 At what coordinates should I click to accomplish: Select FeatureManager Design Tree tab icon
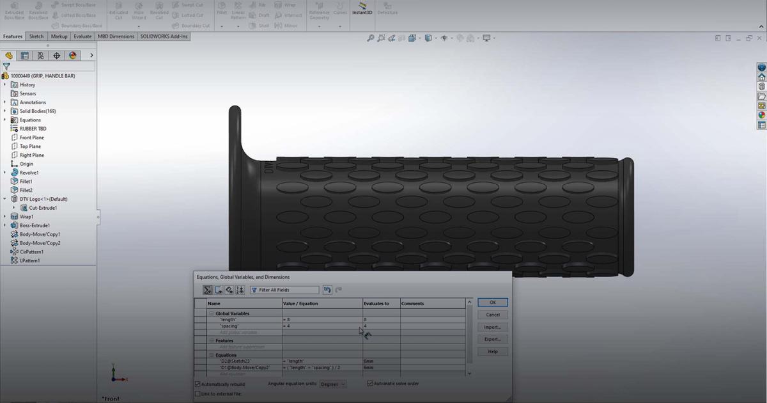[x=9, y=56]
